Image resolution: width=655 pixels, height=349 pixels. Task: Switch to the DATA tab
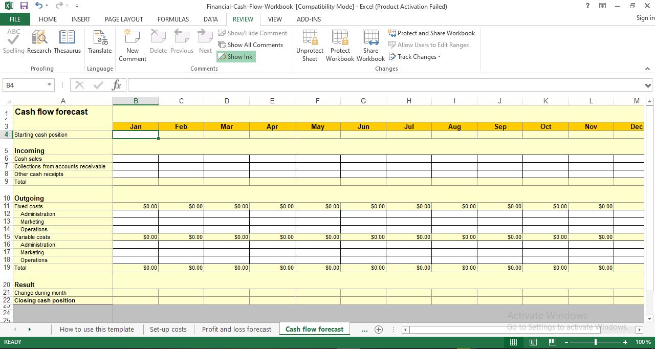[211, 19]
